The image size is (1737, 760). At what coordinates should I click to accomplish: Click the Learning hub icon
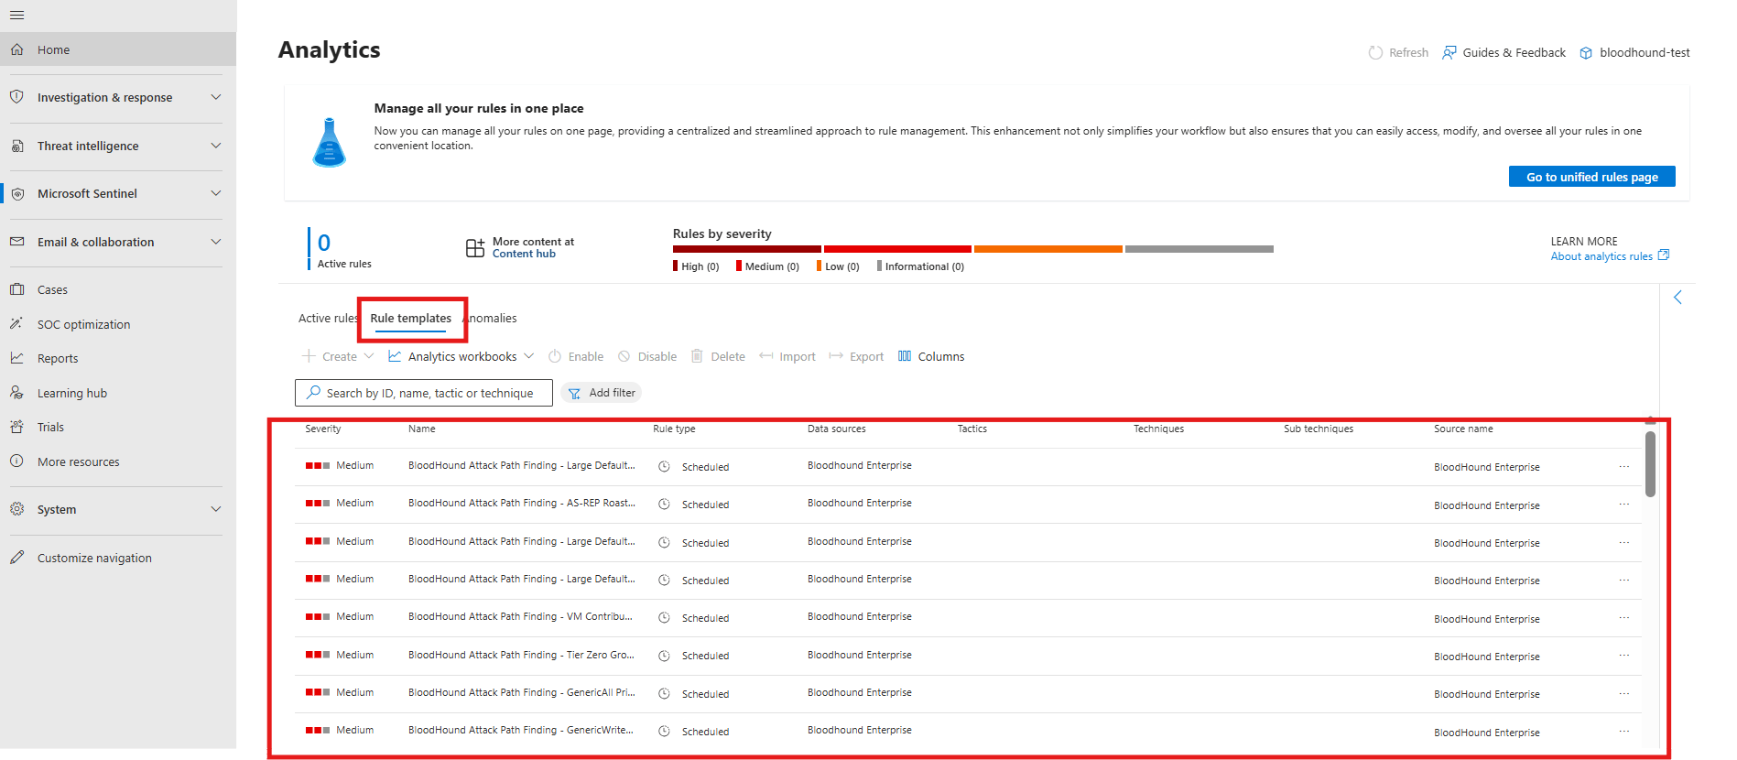point(16,393)
